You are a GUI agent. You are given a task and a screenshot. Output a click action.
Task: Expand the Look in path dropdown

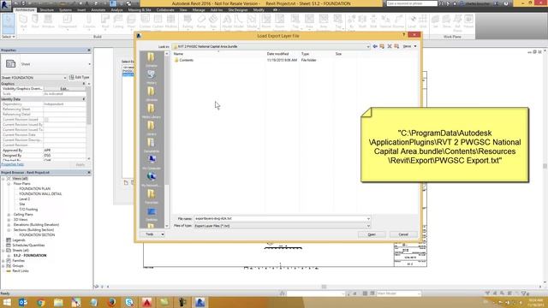pyautogui.click(x=368, y=46)
